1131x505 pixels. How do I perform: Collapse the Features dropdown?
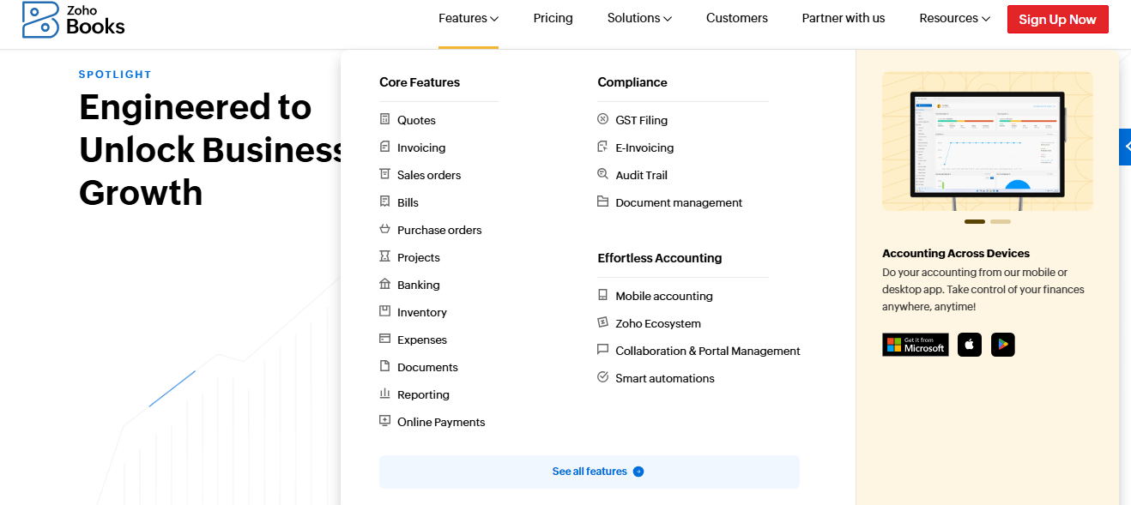click(468, 17)
